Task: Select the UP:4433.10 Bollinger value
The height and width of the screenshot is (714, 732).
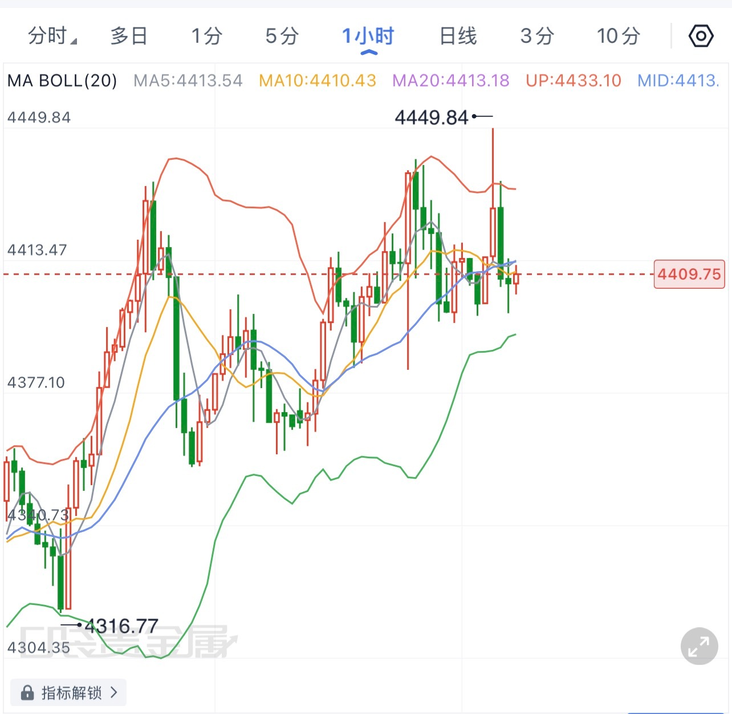Action: 574,80
